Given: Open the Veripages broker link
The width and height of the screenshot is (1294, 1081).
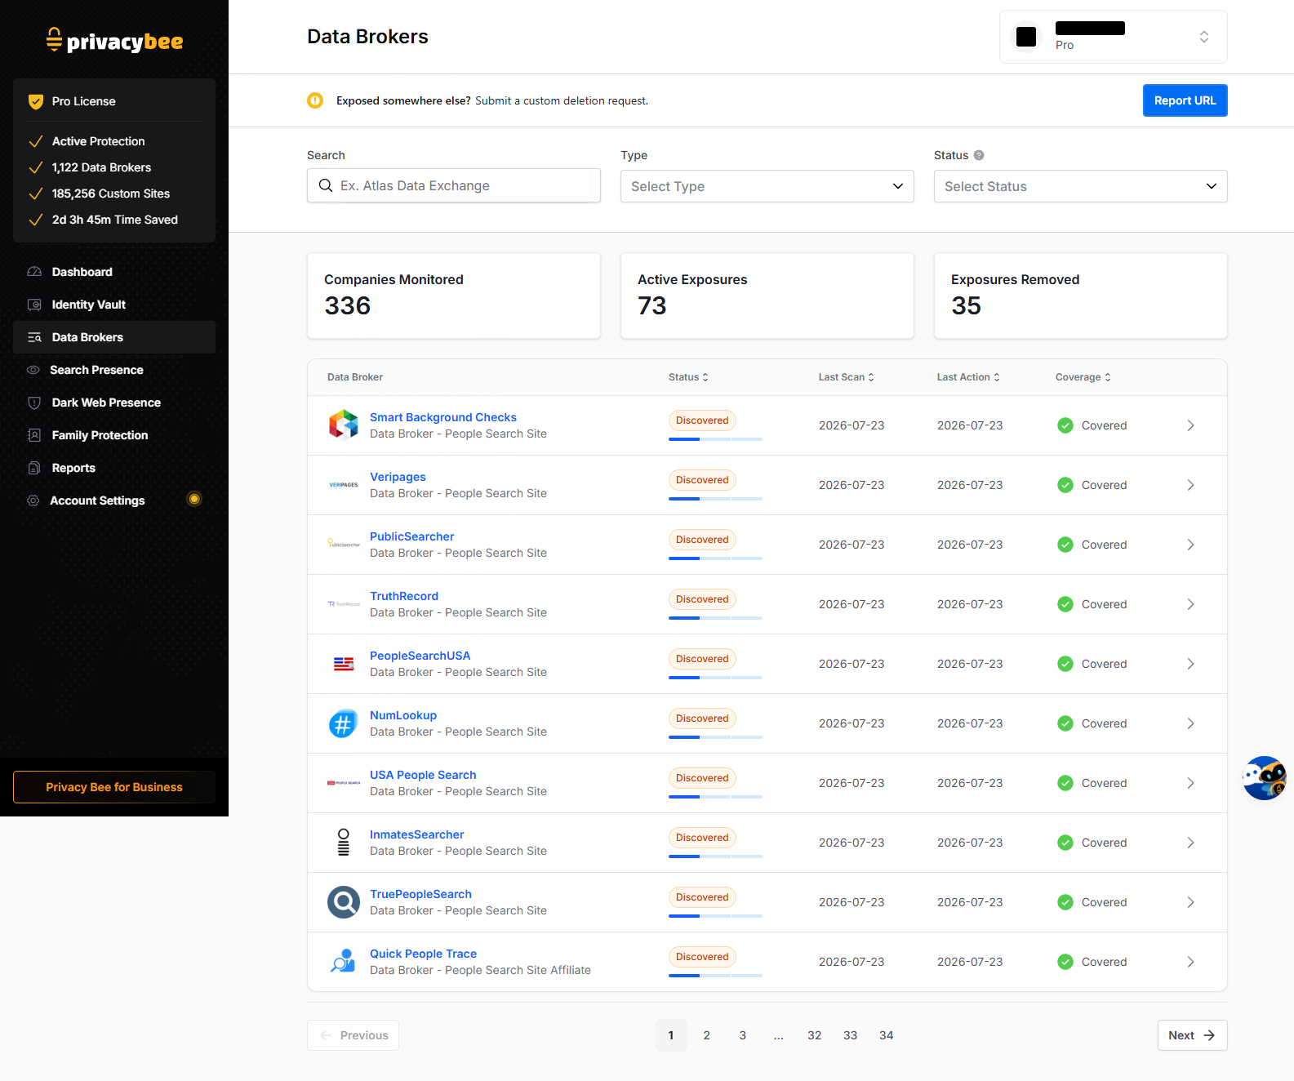Looking at the screenshot, I should 398,477.
